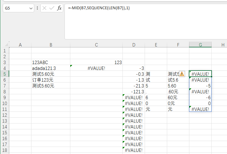Select cell D5 showing -0.3
The image size is (227, 154).
134,74
